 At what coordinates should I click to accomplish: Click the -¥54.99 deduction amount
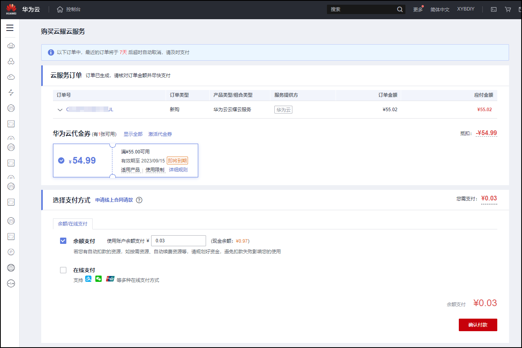486,133
